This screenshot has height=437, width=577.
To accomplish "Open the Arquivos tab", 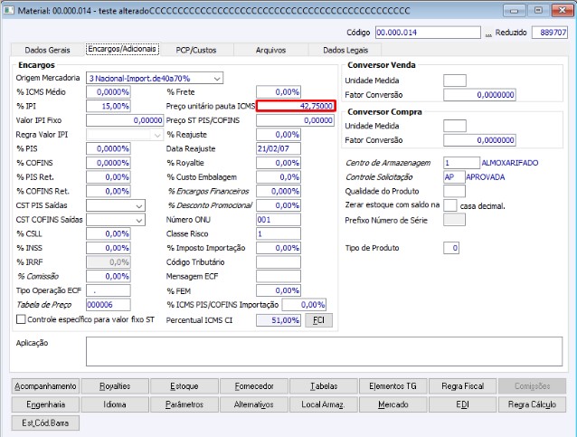I will tap(270, 50).
